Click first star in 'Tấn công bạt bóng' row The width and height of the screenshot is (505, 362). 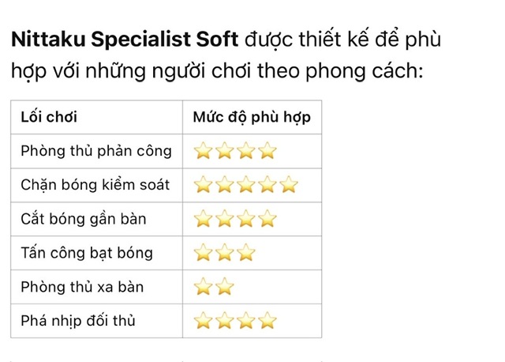204,253
